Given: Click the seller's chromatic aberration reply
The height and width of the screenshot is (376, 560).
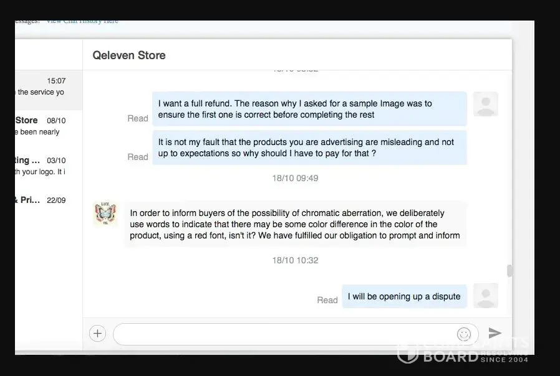Looking at the screenshot, I should click(296, 224).
